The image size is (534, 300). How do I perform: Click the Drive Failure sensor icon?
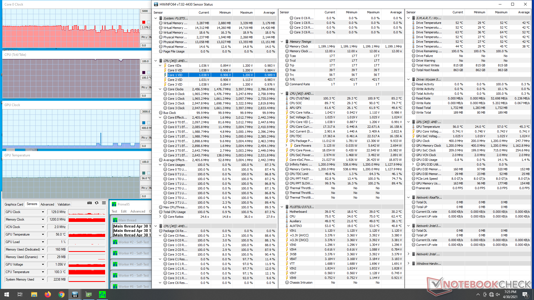point(414,56)
